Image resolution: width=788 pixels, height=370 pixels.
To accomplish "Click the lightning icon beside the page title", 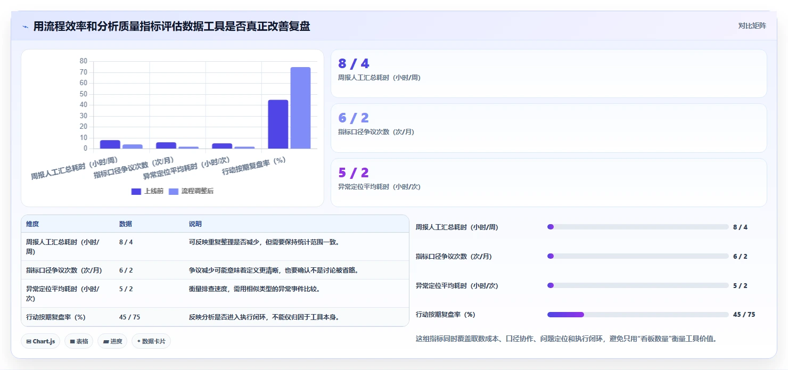I will [26, 27].
